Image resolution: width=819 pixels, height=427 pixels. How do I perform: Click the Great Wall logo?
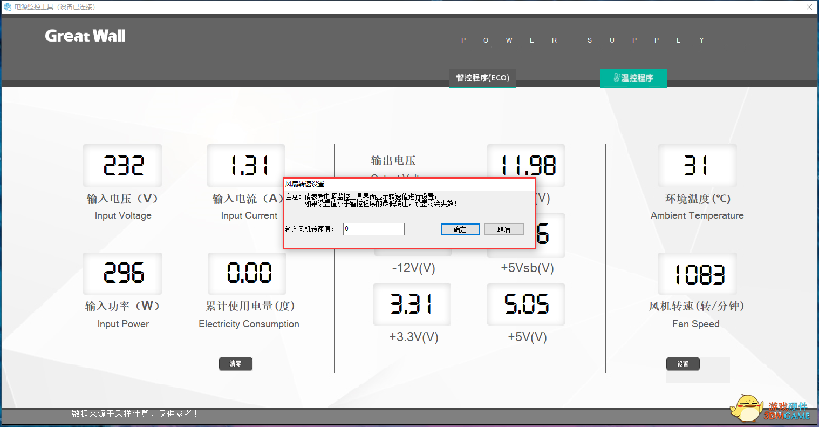point(85,36)
